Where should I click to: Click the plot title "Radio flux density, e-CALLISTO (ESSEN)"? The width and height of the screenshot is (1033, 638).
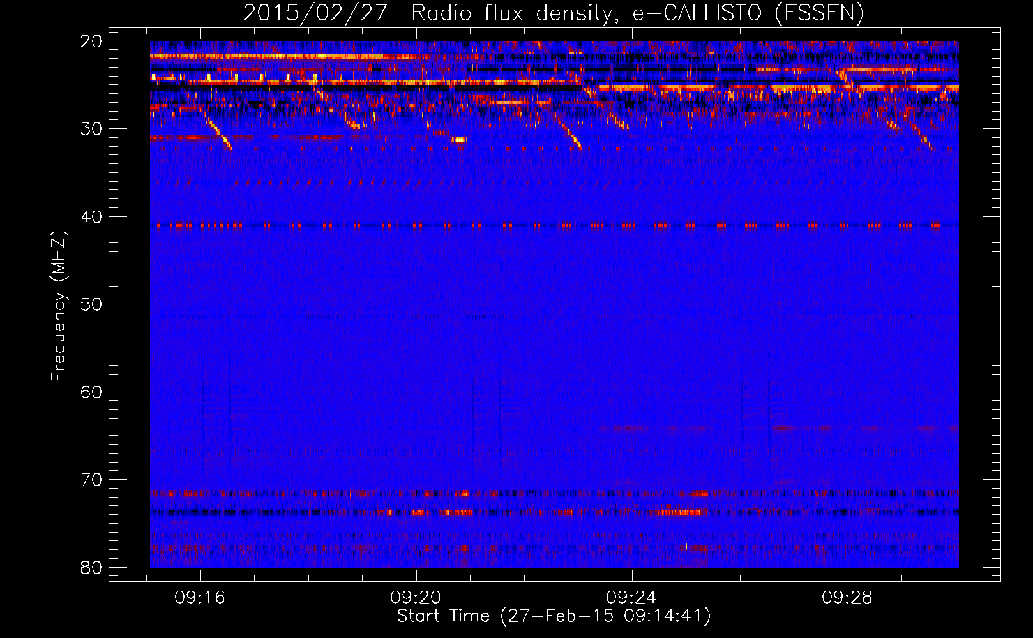637,13
